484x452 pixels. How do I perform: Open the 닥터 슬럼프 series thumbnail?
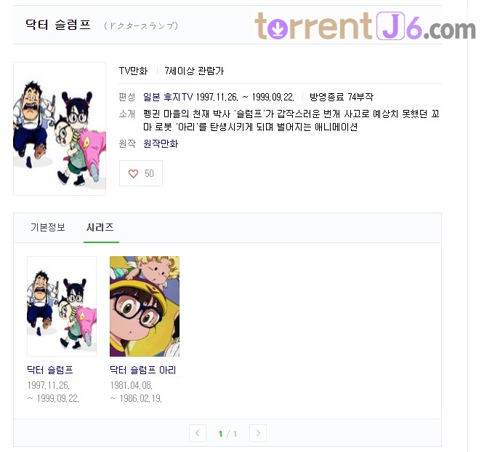[62, 306]
